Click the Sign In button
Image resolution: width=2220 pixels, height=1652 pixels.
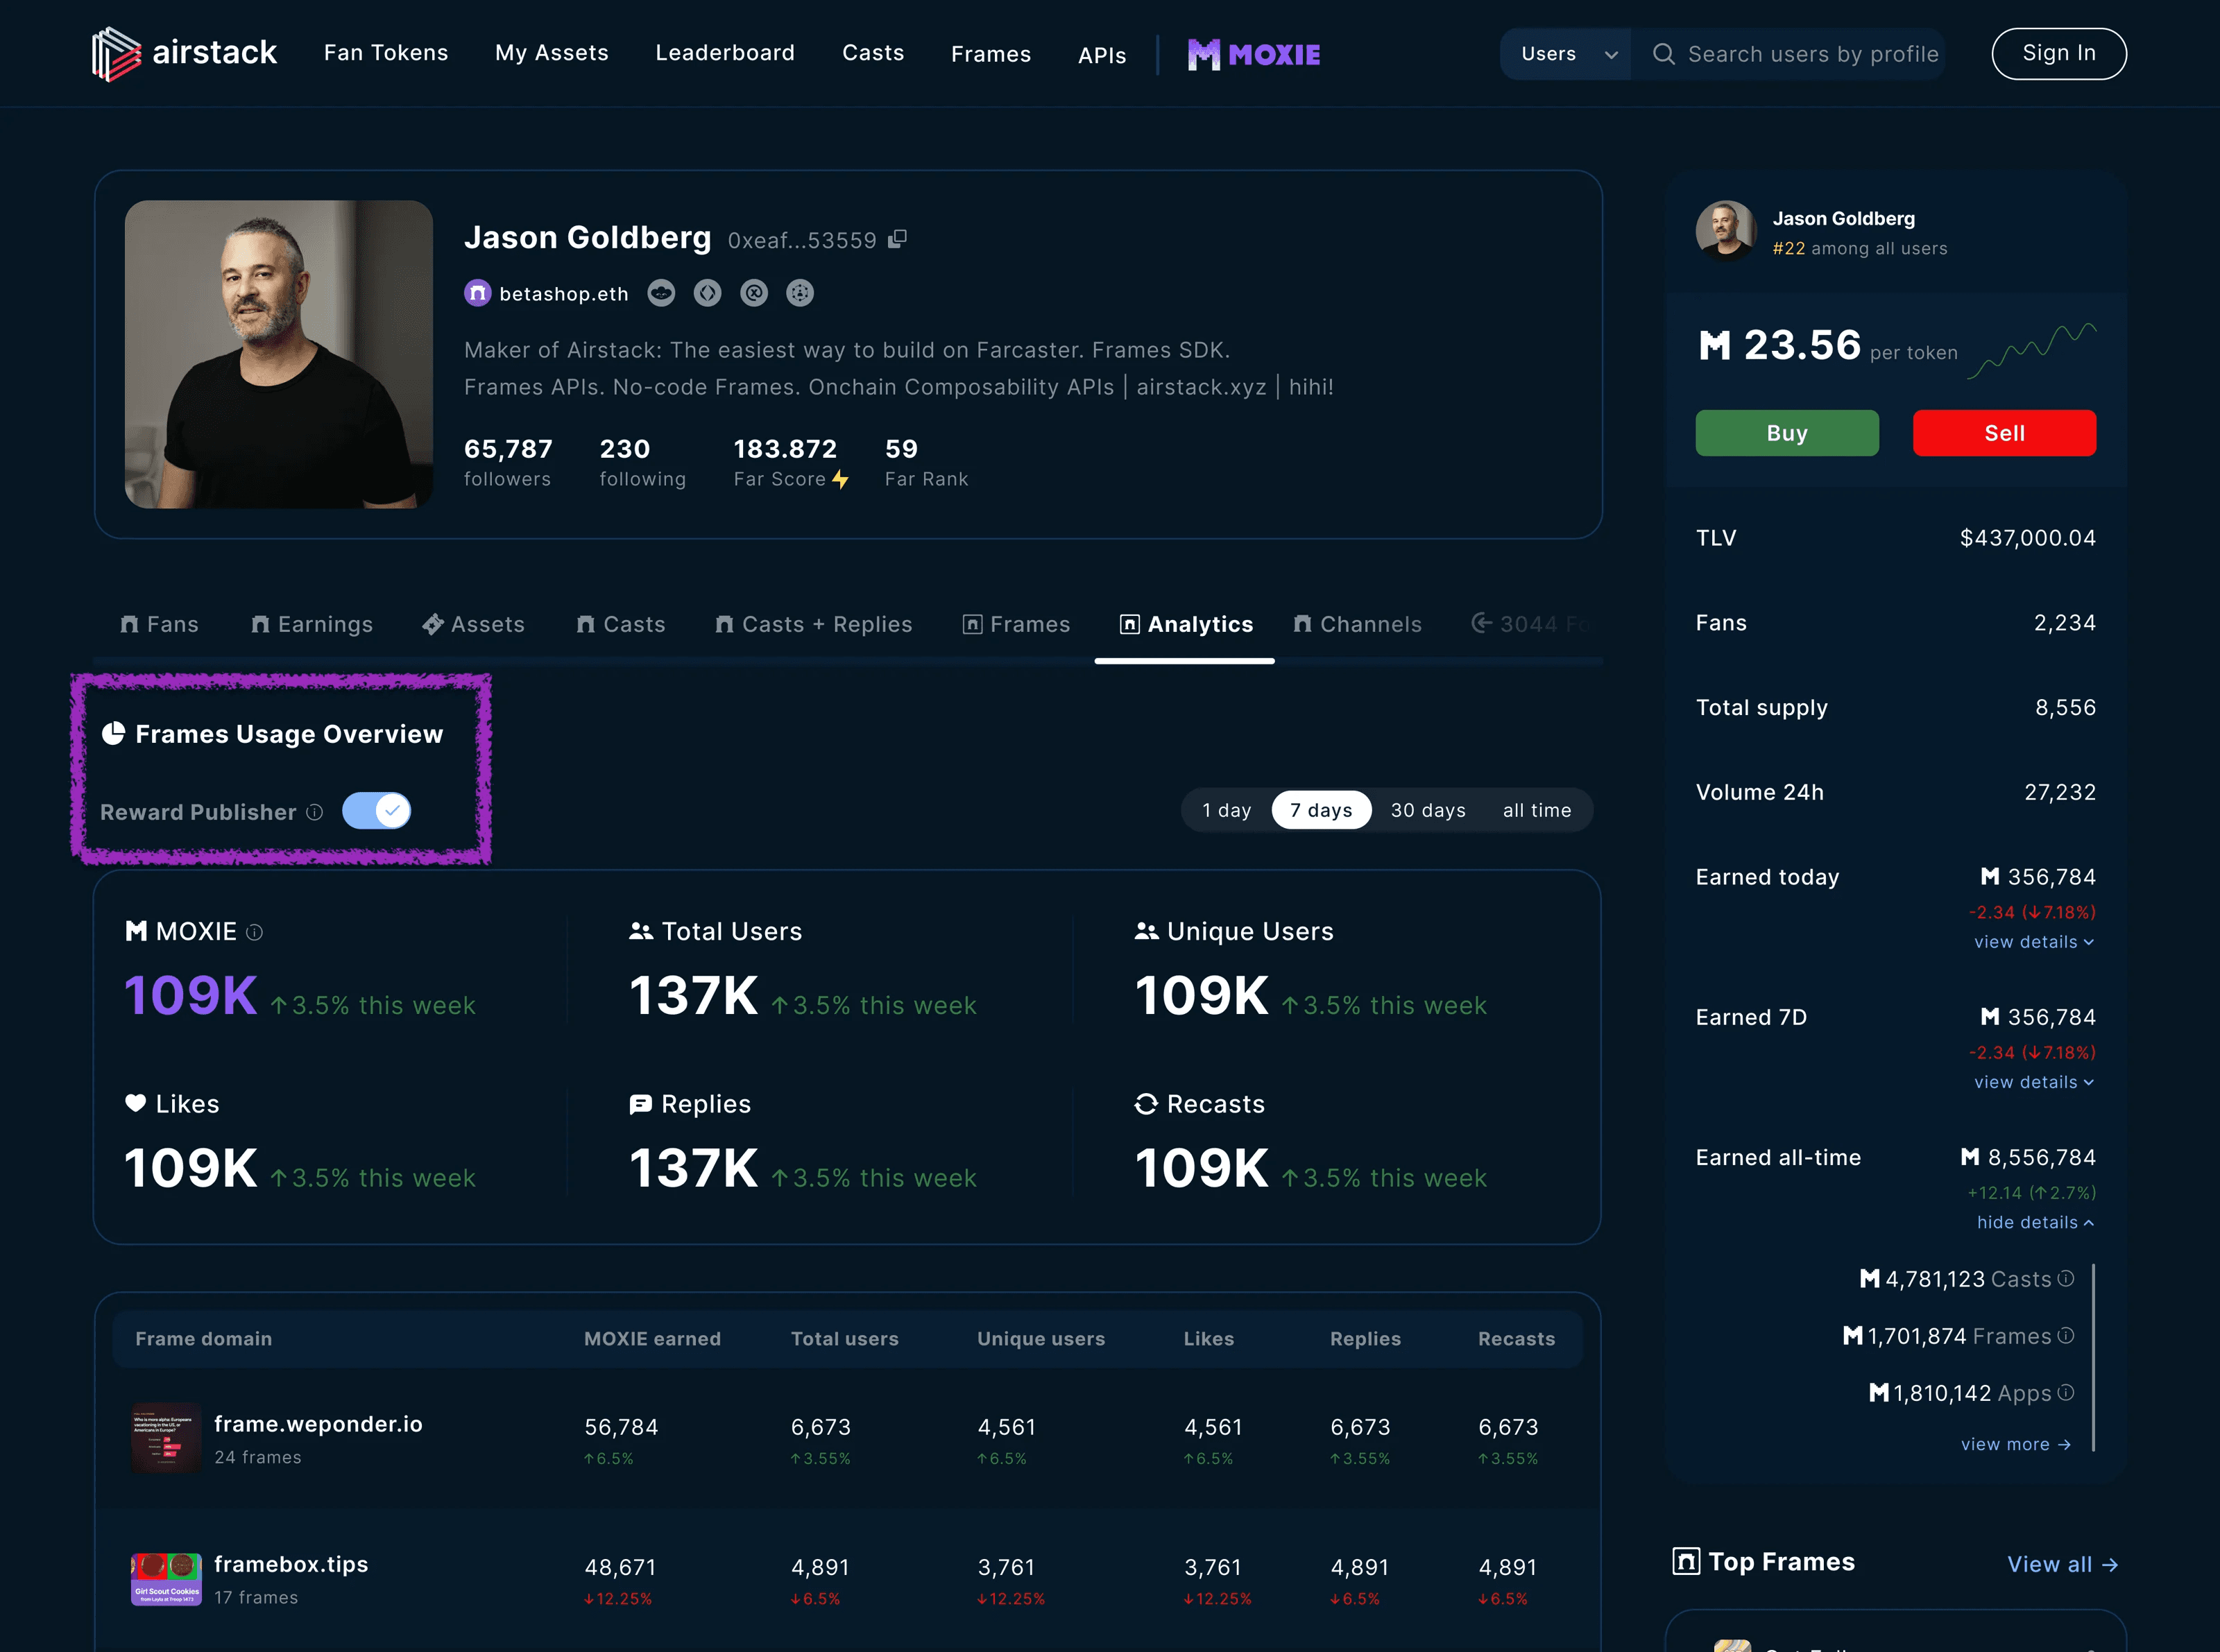[x=2058, y=53]
